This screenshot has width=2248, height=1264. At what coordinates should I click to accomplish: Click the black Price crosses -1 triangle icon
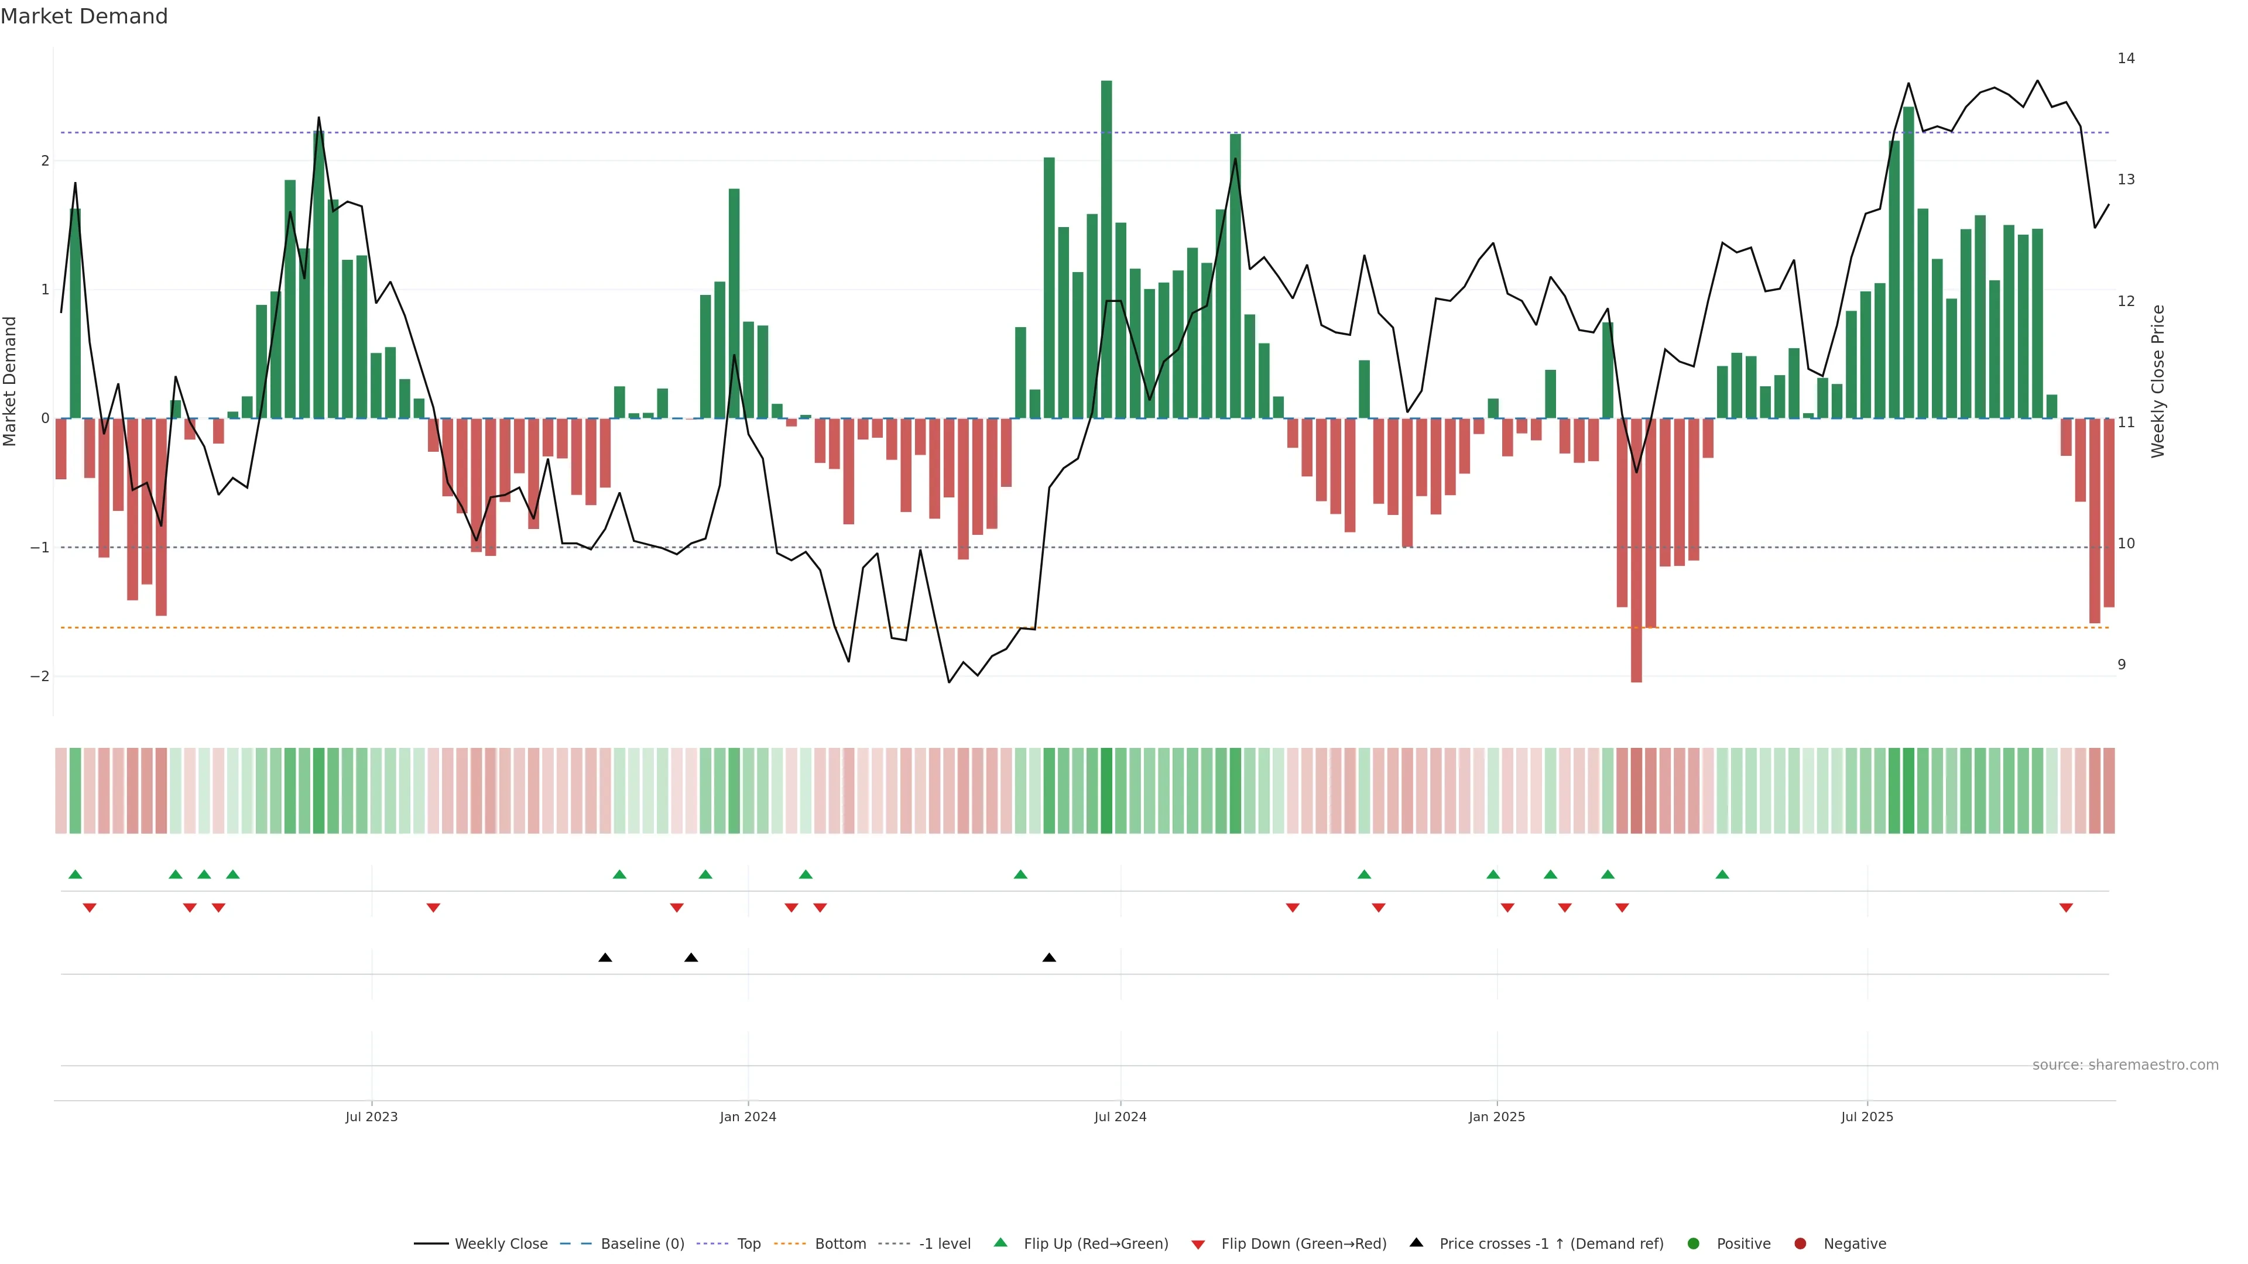[1416, 1242]
